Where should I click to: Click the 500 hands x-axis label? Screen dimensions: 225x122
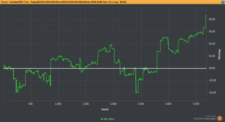click(x=31, y=104)
